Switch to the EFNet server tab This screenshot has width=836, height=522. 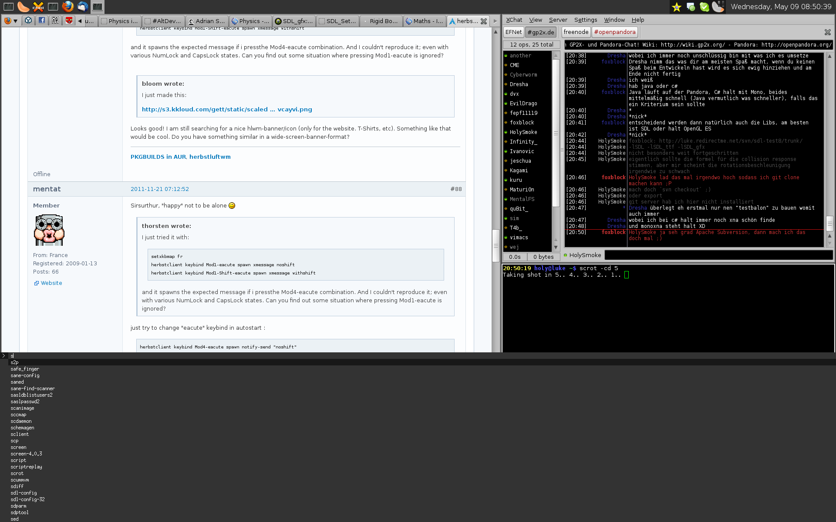tap(513, 32)
